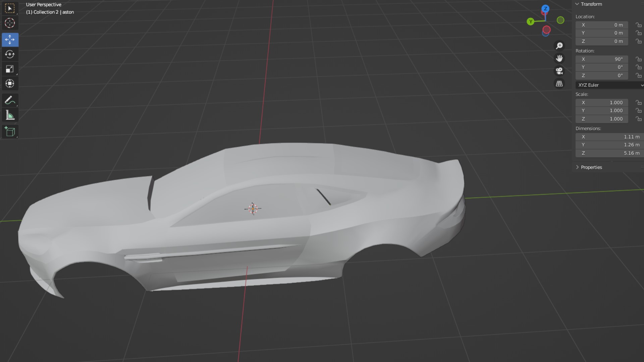Select the Select Box tool
Screen dimensions: 644x362
click(10, 8)
